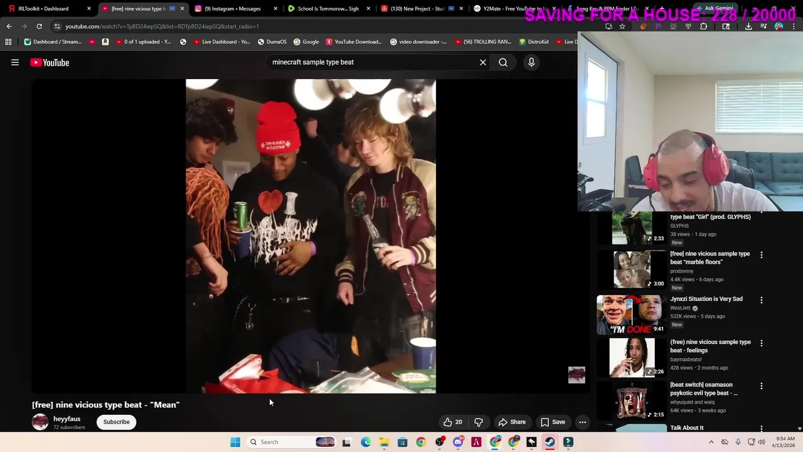Open Discord from the taskbar
The height and width of the screenshot is (452, 803).
click(458, 442)
